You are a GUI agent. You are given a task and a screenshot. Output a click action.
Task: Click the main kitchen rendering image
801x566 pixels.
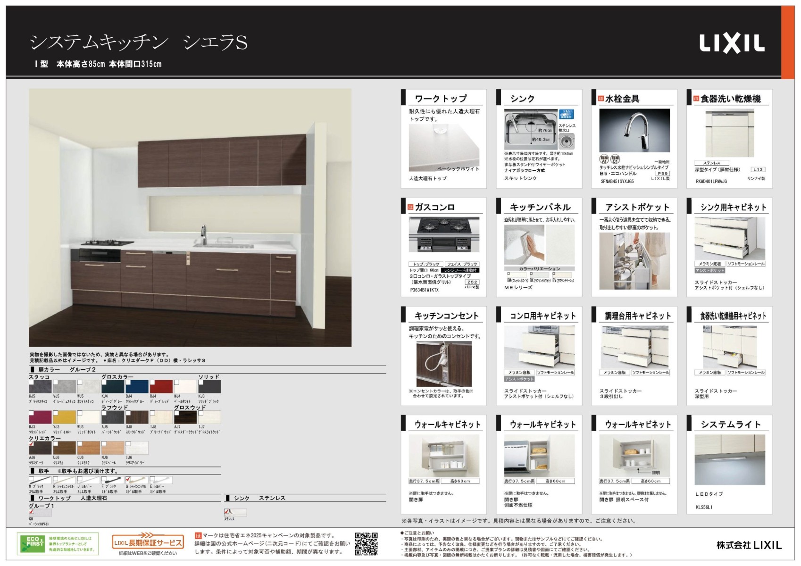[x=190, y=217]
